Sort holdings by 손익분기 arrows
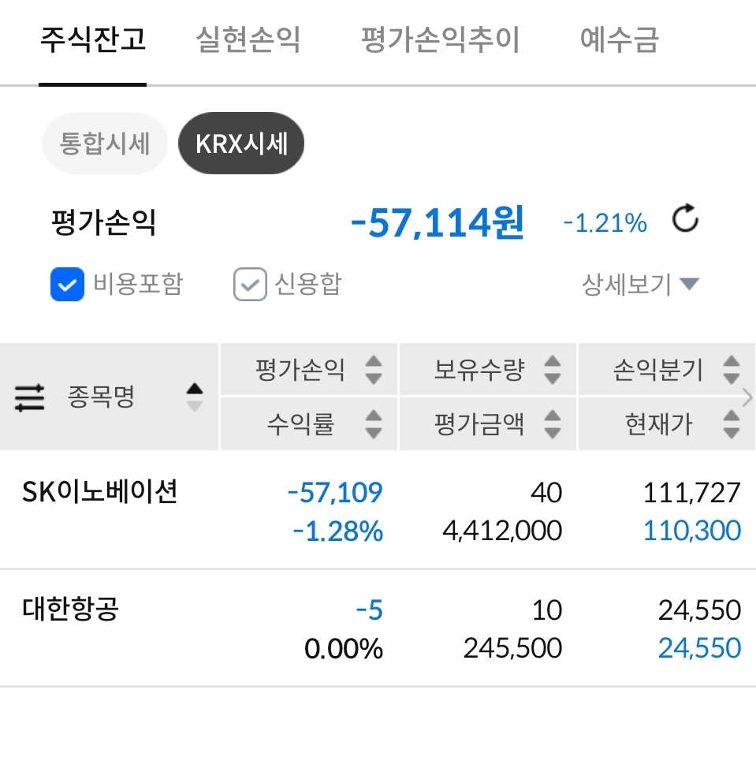Image resolution: width=756 pixels, height=757 pixels. (731, 369)
